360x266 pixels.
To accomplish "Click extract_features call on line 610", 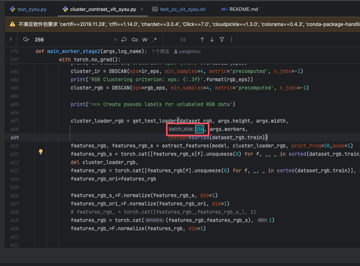I will coord(186,146).
